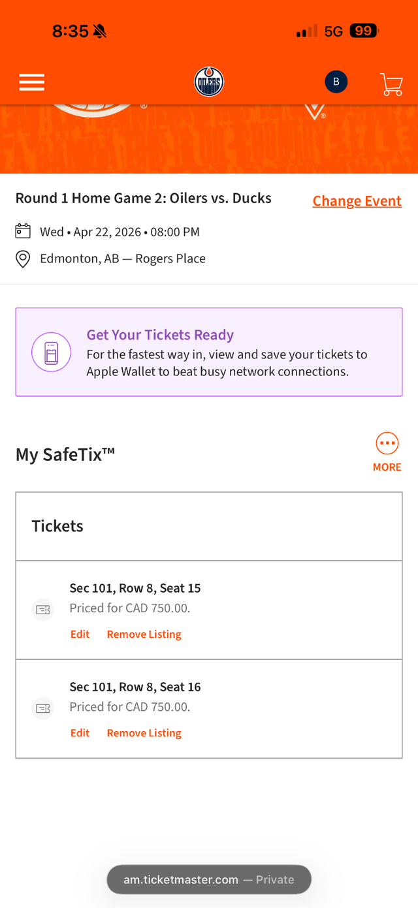Select the Tickets section header
This screenshot has width=418, height=908.
point(57,526)
